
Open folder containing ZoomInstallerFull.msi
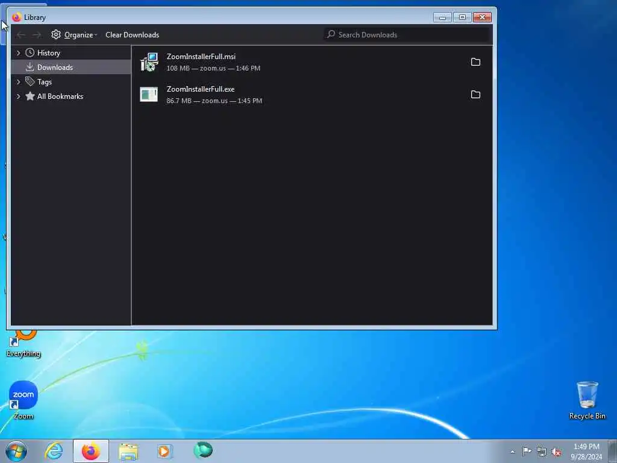(475, 62)
